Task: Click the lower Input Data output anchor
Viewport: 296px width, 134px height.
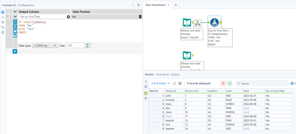Action: click(193, 55)
